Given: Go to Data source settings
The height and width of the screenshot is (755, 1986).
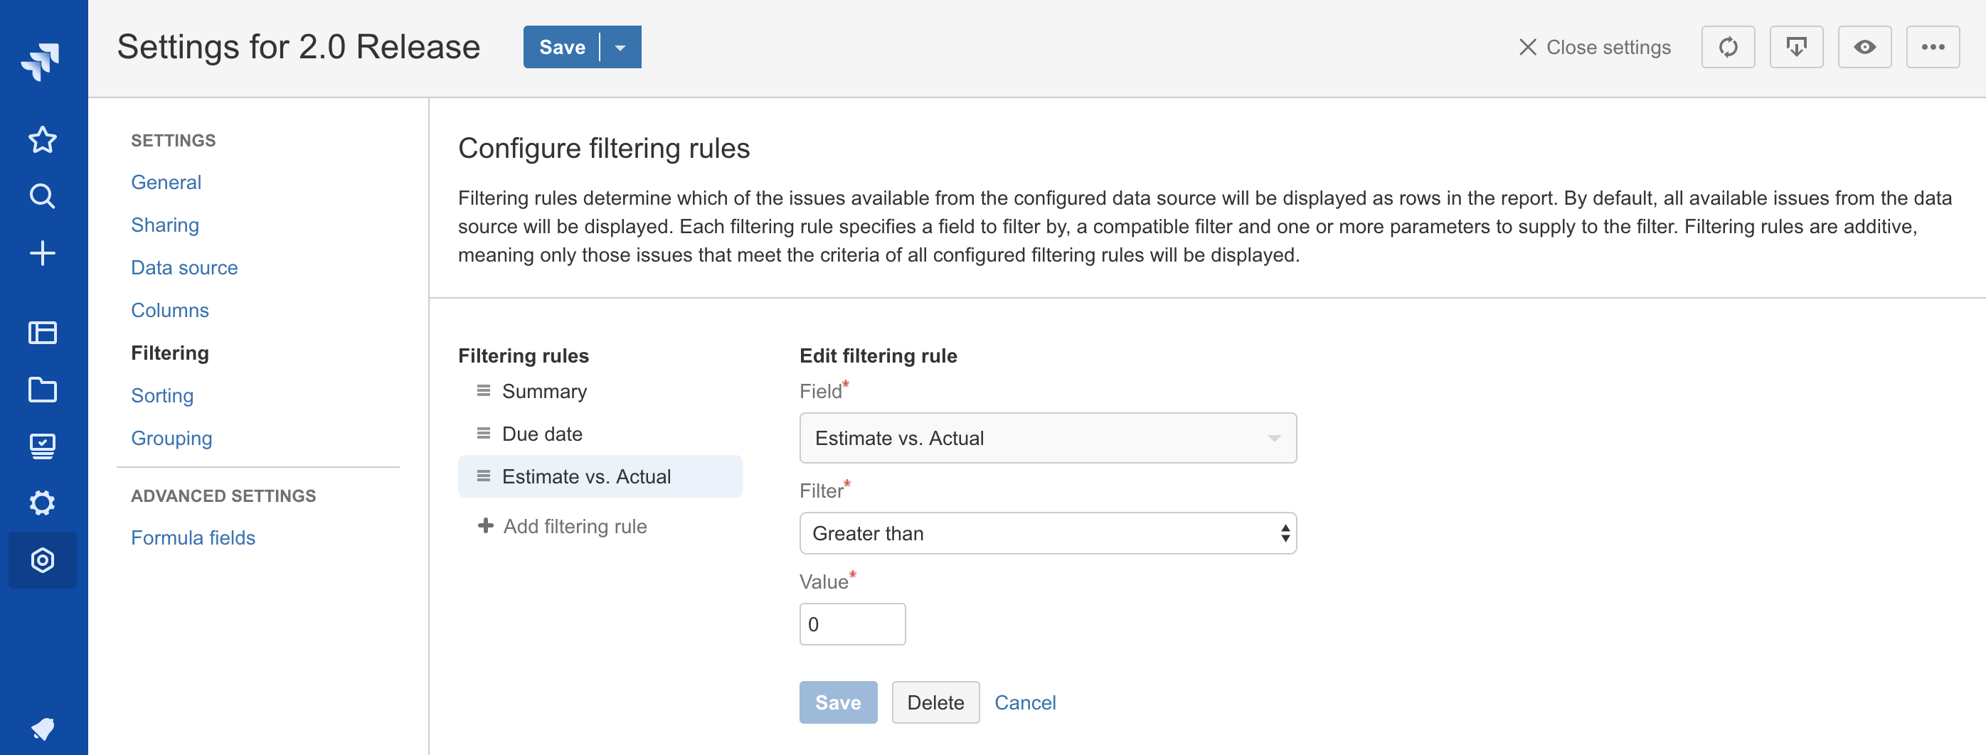Looking at the screenshot, I should pyautogui.click(x=184, y=267).
